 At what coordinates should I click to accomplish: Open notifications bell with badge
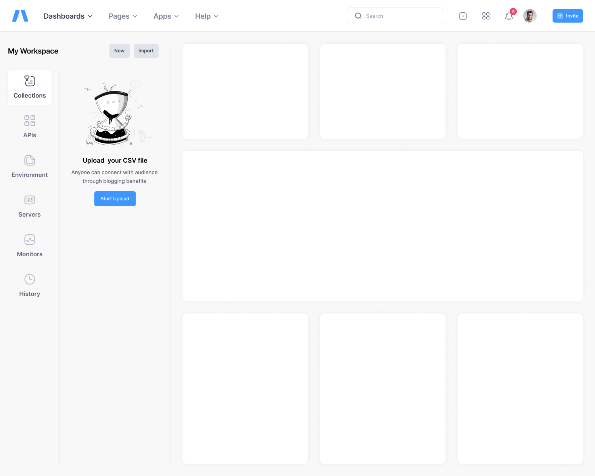click(509, 16)
